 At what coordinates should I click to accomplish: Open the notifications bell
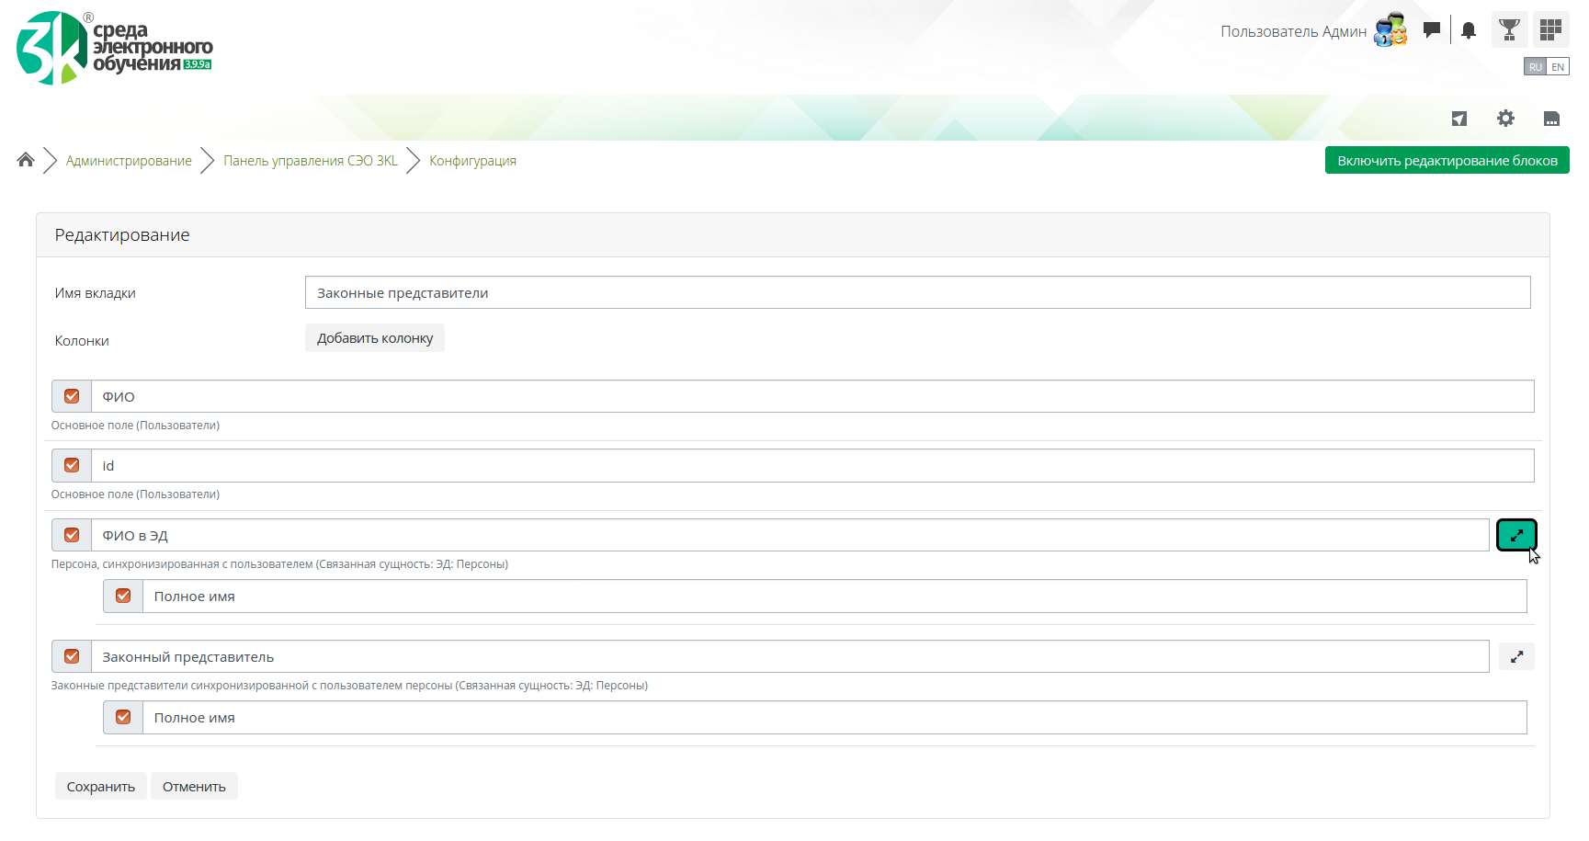(1469, 30)
